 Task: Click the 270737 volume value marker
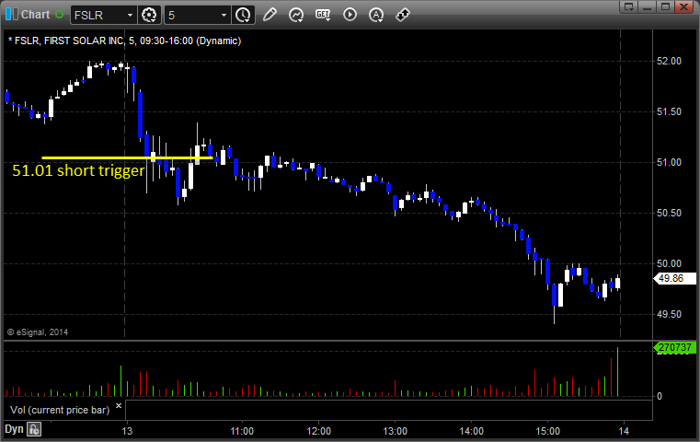coord(674,348)
